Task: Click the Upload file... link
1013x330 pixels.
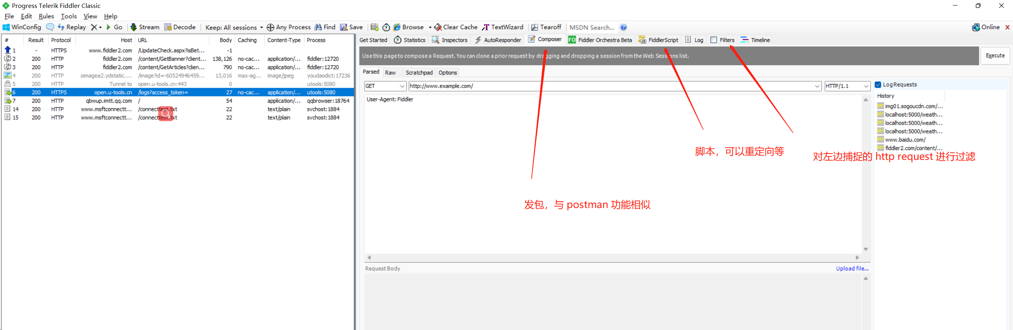Action: (852, 268)
